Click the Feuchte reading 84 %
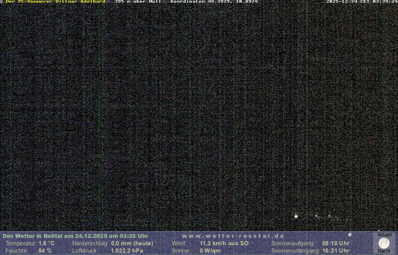 (45, 251)
